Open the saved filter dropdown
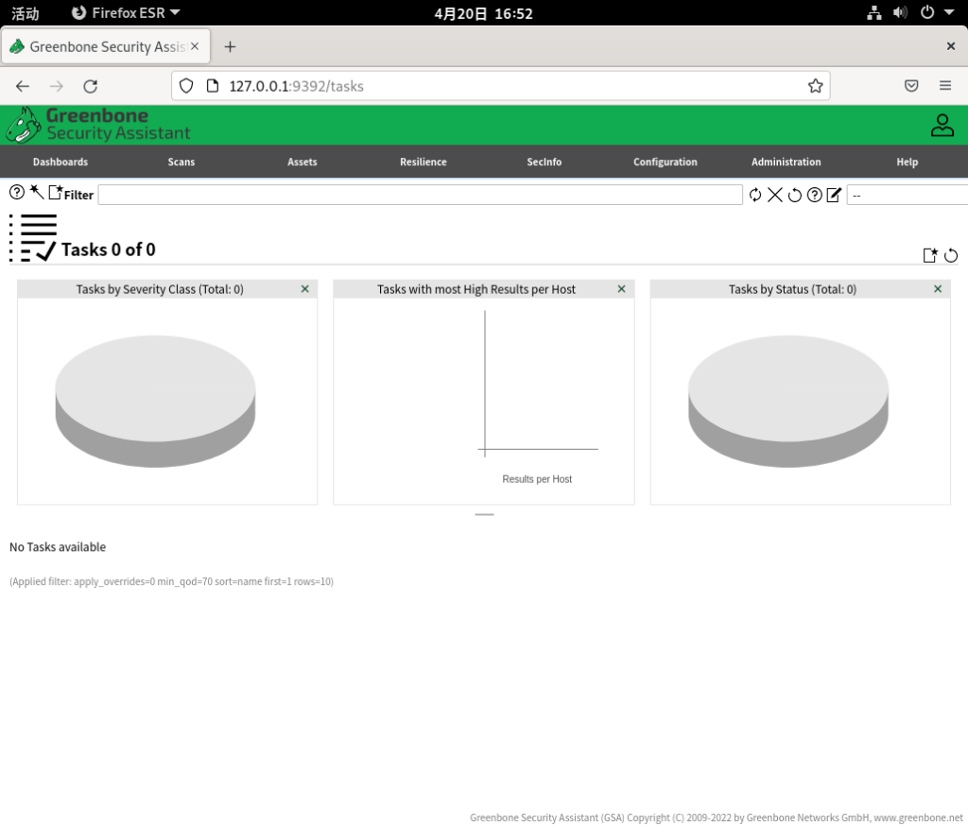Image resolution: width=968 pixels, height=826 pixels. point(907,195)
